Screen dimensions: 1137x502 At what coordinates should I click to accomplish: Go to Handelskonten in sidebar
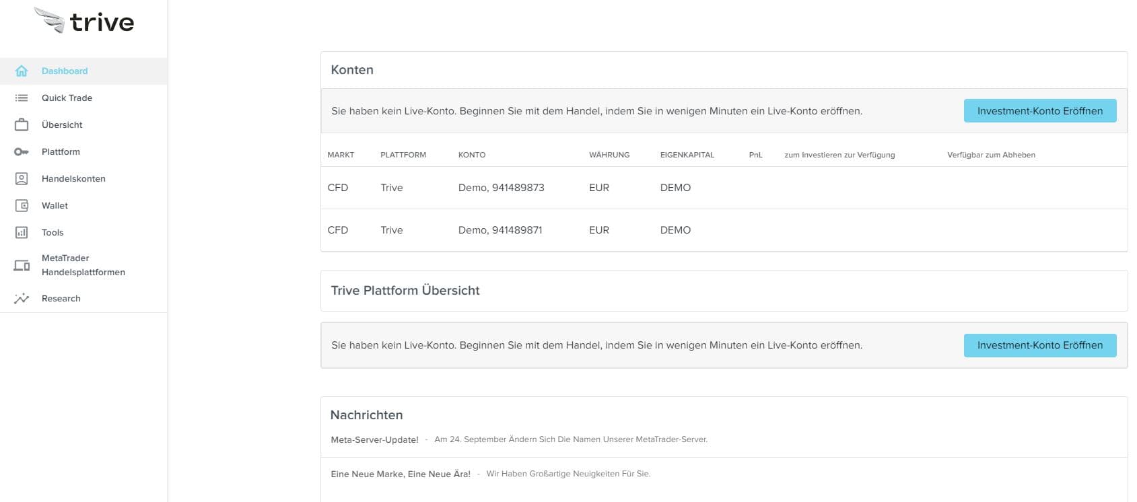[73, 178]
